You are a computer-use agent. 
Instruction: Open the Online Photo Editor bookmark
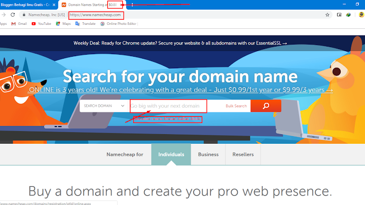[x=119, y=24]
